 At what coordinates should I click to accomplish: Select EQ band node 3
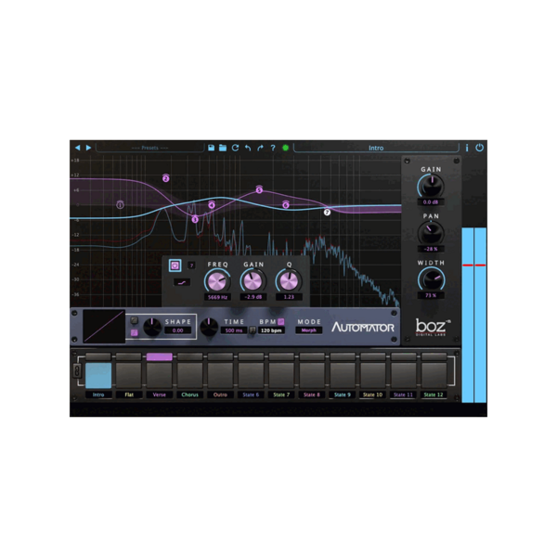point(195,219)
